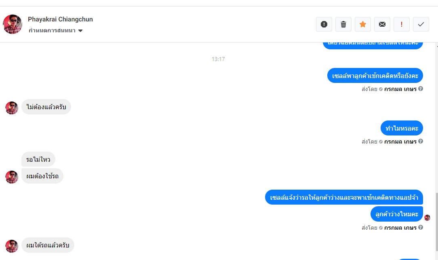The image size is (438, 260).
Task: Click the Phayakrai Chiangchun name link
Action: [x=60, y=19]
